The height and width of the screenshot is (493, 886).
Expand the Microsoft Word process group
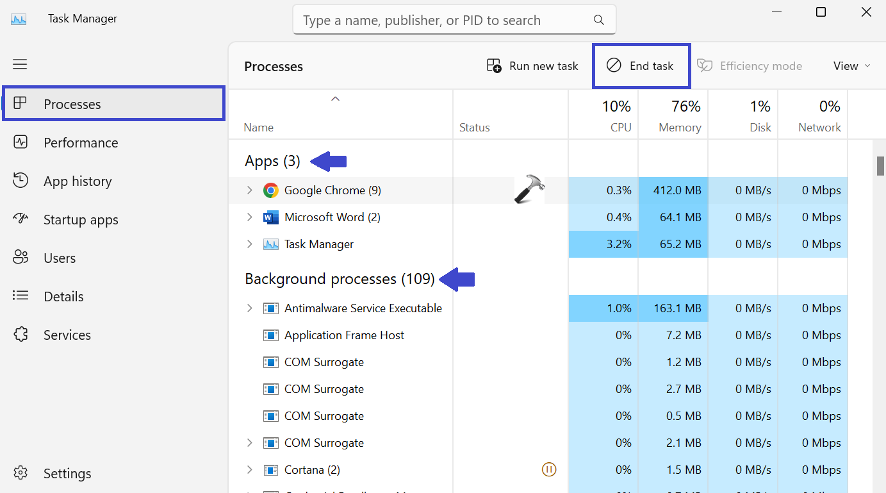pos(250,217)
